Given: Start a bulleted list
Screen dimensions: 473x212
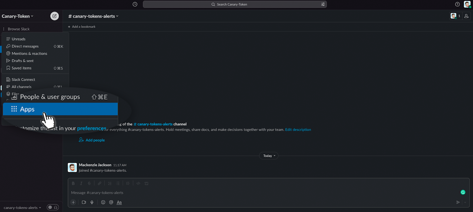Looking at the screenshot, I should click(x=118, y=183).
